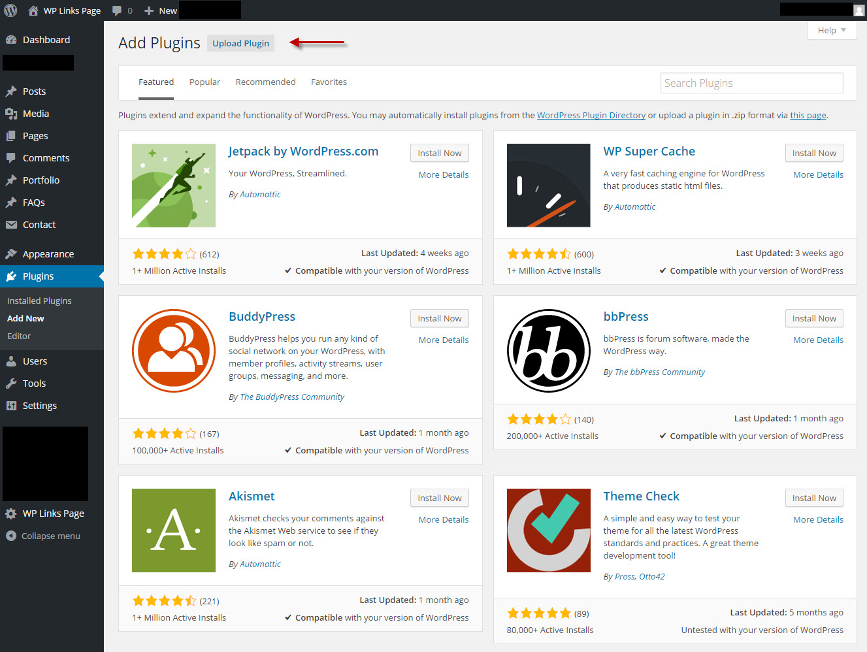Click the Tools wrench icon

coord(11,383)
